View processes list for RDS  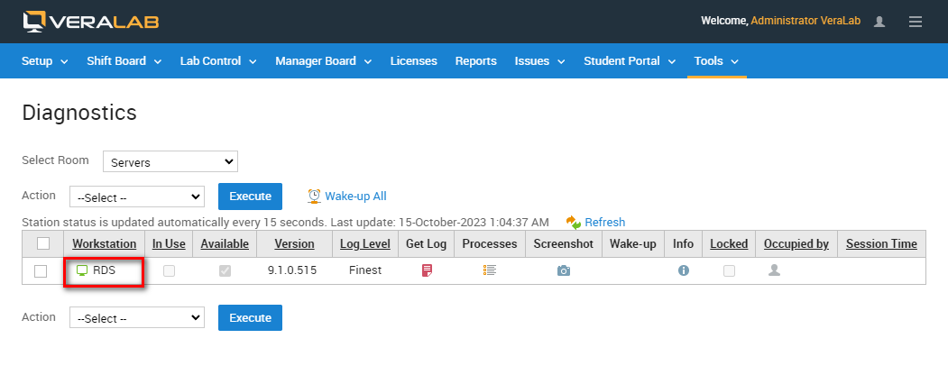coord(490,270)
